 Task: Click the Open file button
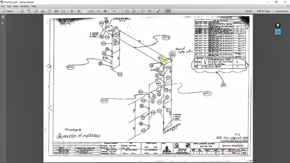(8, 11)
